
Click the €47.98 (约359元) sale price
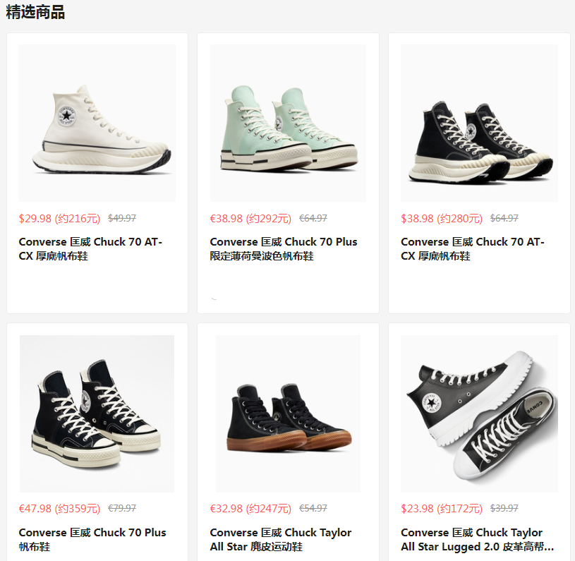pos(59,509)
